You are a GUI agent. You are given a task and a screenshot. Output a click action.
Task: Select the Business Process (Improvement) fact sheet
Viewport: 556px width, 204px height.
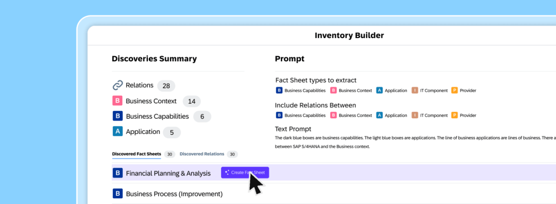click(x=174, y=194)
